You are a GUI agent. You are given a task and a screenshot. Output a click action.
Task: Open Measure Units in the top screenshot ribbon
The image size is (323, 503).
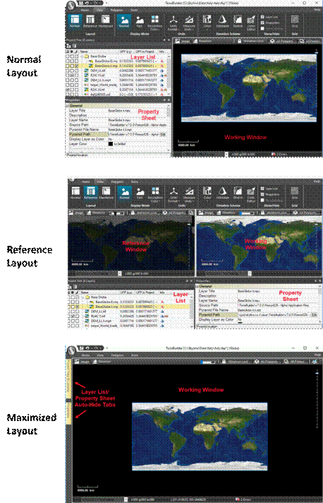(x=189, y=23)
